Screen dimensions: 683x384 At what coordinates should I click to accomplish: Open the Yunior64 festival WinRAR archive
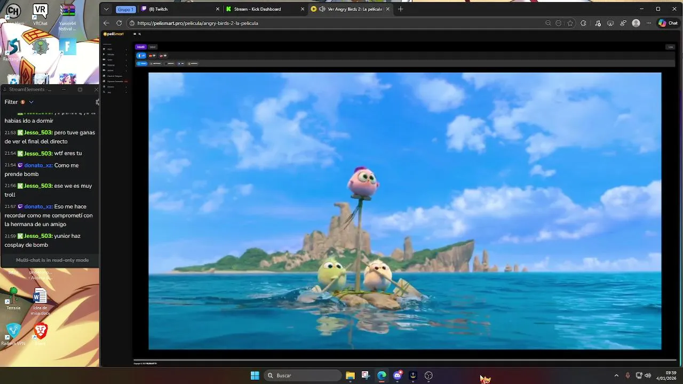point(68,17)
